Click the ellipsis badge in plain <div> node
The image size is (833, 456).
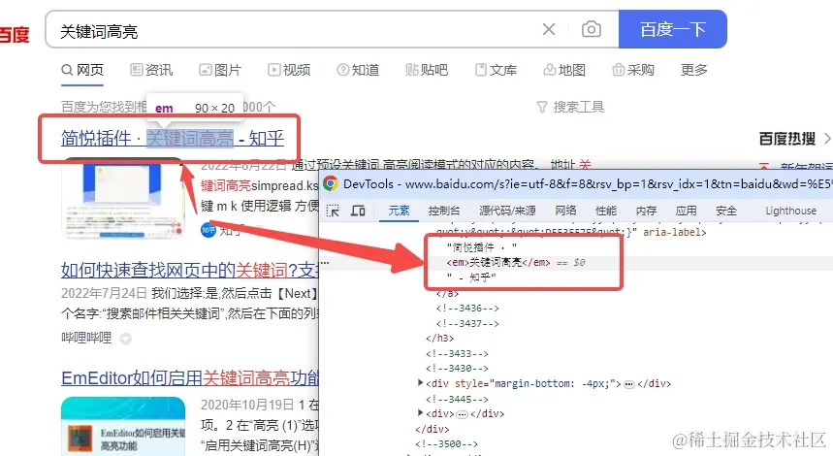point(463,414)
